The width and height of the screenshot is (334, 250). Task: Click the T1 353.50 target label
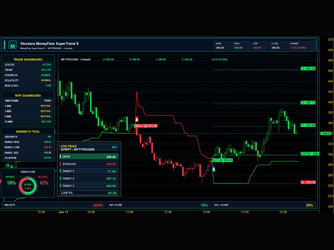(308, 125)
